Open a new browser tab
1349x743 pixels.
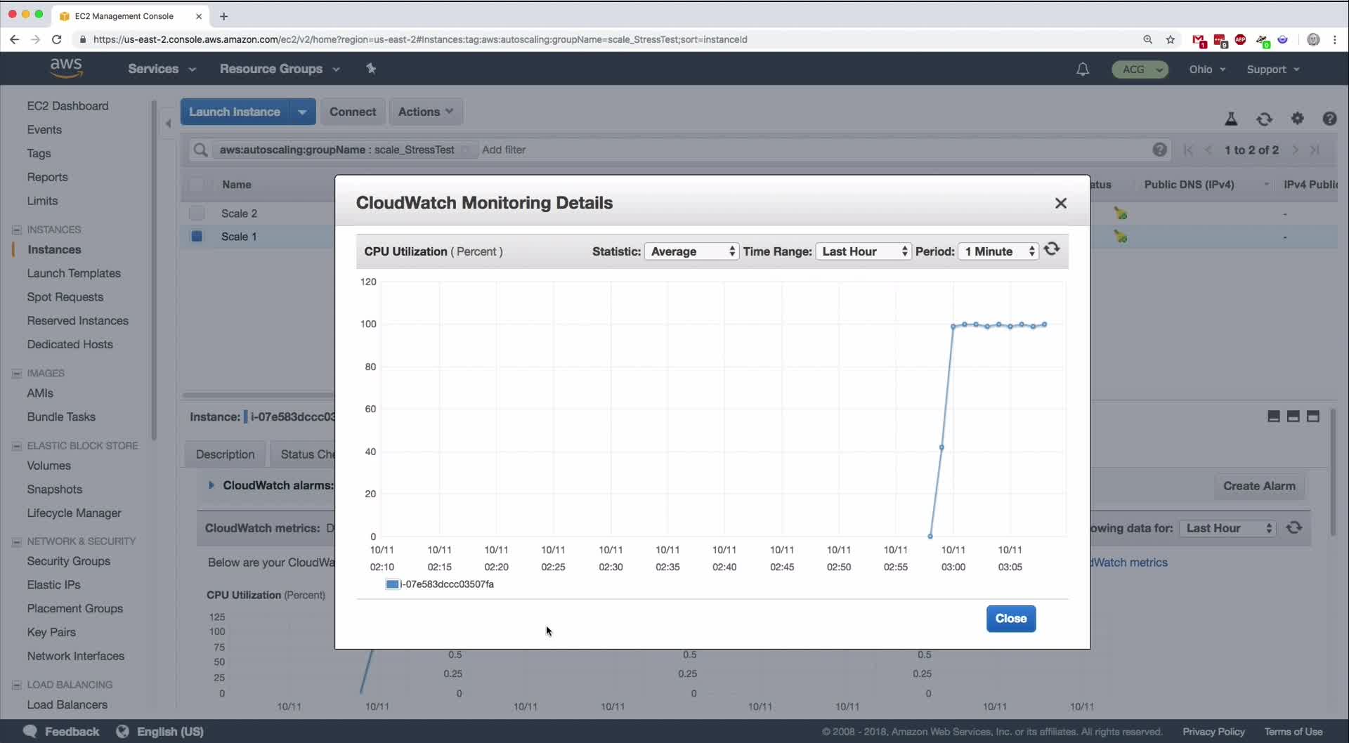tap(223, 15)
